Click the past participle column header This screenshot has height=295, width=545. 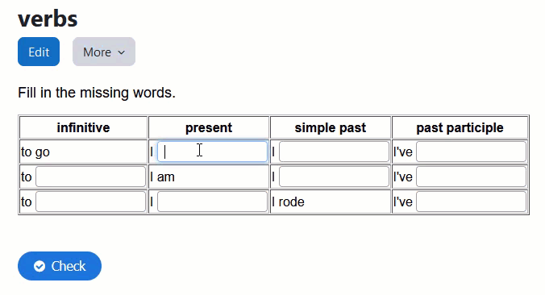(x=460, y=128)
